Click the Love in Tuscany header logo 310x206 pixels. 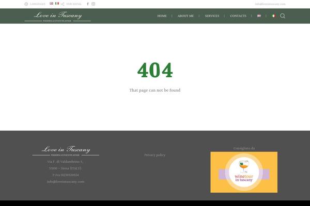(58, 16)
